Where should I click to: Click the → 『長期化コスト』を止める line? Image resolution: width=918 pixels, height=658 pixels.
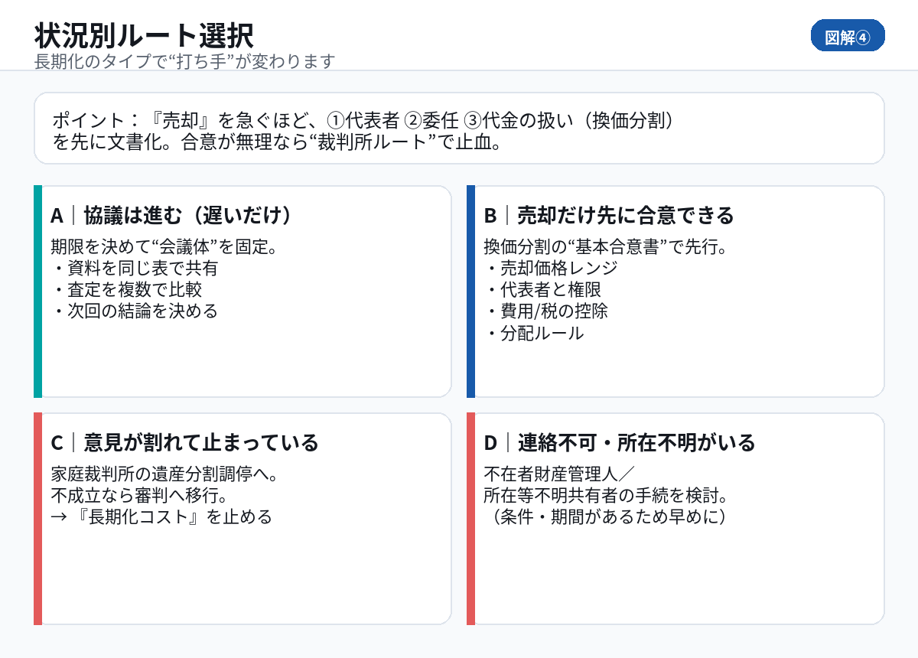[x=161, y=516]
